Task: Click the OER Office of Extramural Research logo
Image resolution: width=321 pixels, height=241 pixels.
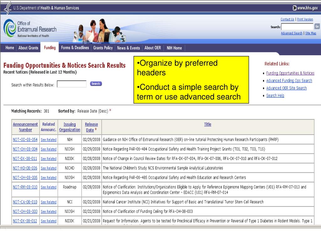Action: click(x=30, y=28)
